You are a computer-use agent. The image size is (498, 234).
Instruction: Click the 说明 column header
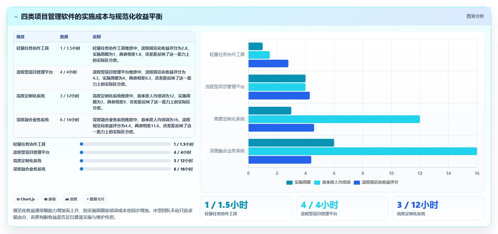97,37
